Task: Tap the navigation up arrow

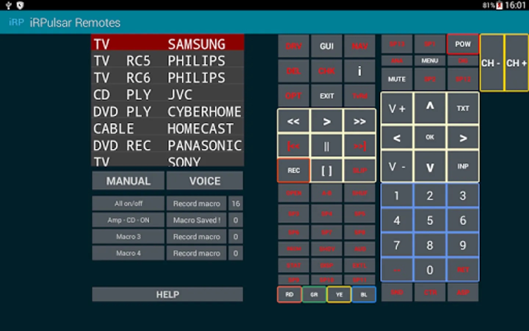Action: [430, 108]
